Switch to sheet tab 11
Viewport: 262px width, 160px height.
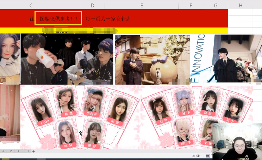(x=19, y=151)
